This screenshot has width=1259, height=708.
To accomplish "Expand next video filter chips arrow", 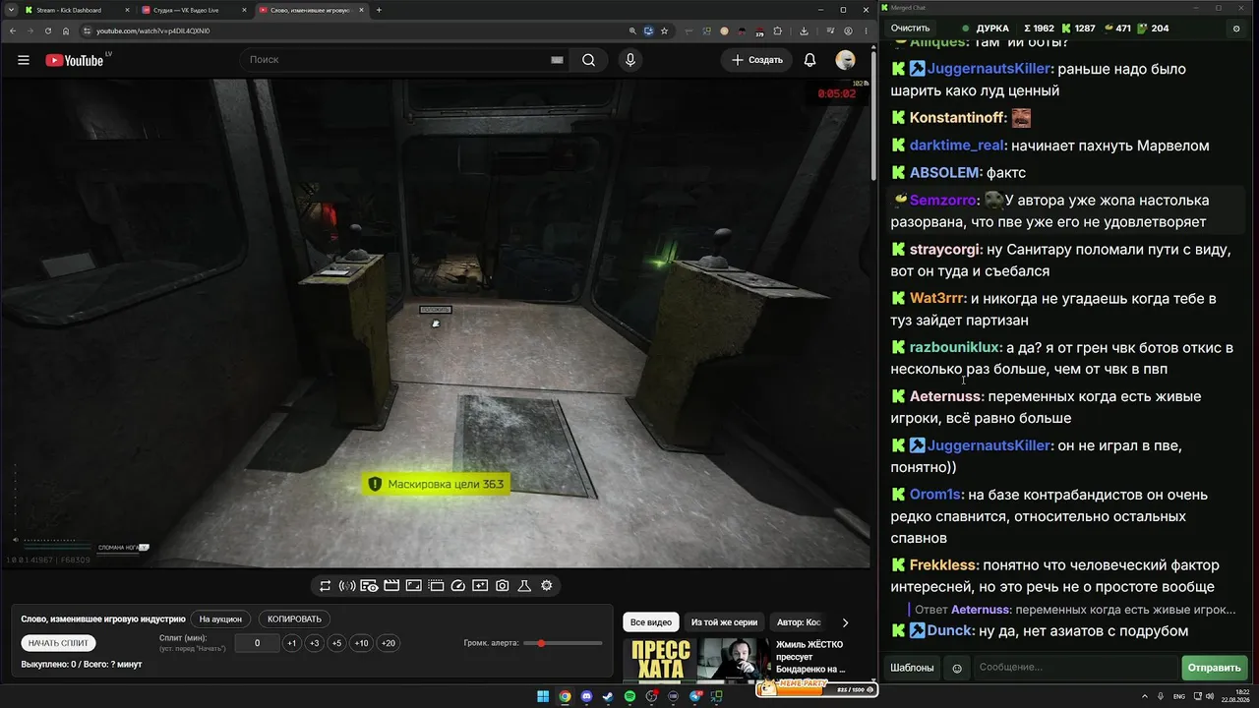I will click(845, 622).
